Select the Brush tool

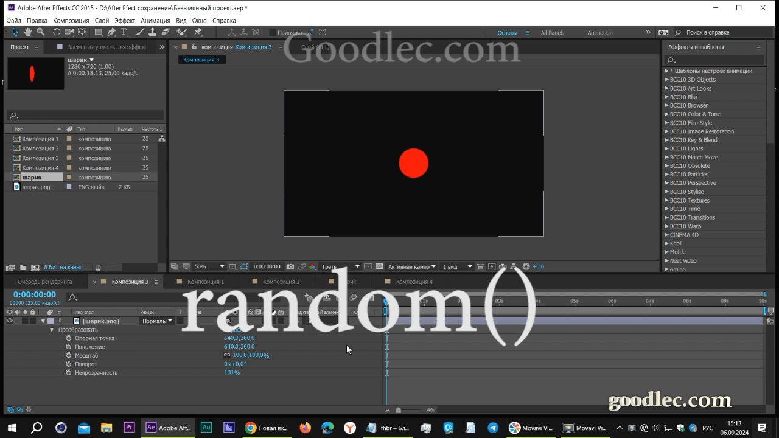(139, 32)
